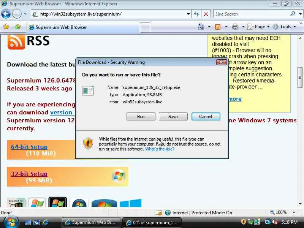Click the scroll down arrow
This screenshot has width=304, height=228.
[300, 204]
